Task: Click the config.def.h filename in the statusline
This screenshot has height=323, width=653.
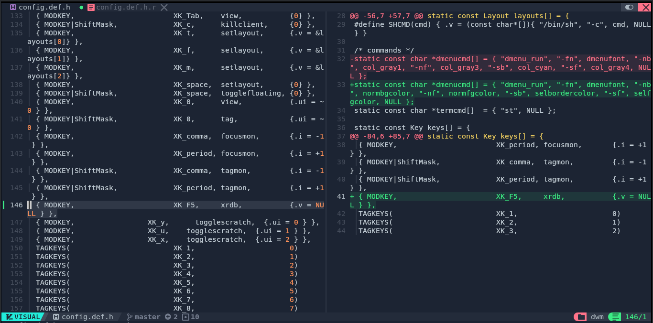Action: (87, 317)
